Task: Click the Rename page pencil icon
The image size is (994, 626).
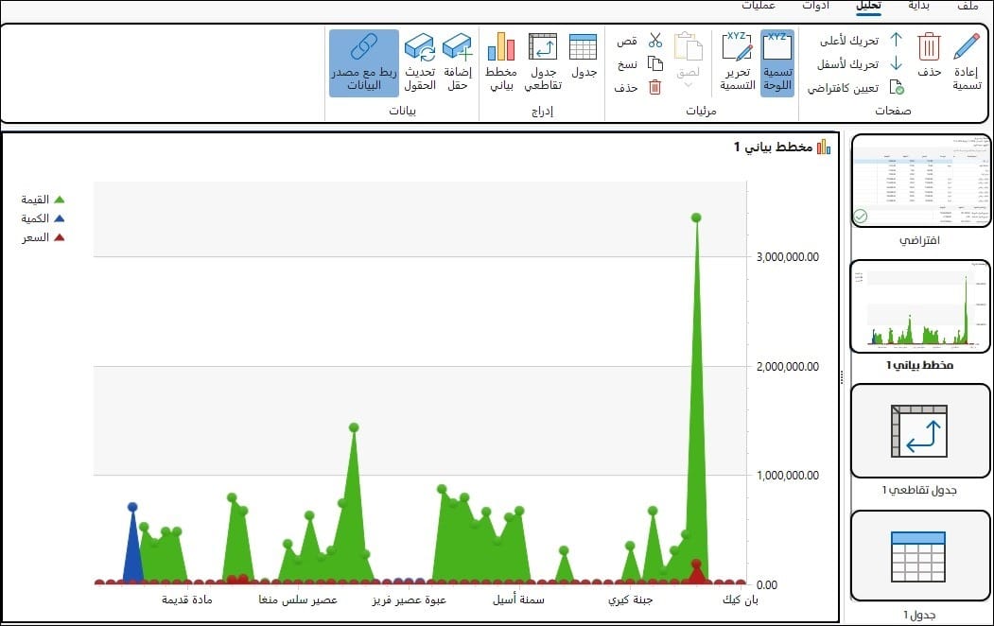Action: pyautogui.click(x=967, y=47)
